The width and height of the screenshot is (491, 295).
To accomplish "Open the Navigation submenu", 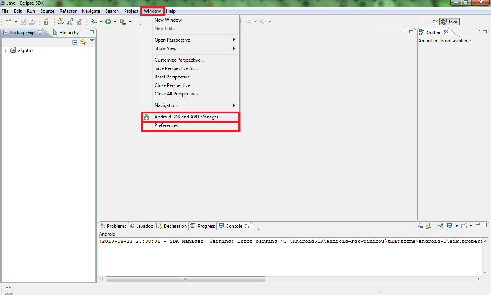I will click(191, 105).
